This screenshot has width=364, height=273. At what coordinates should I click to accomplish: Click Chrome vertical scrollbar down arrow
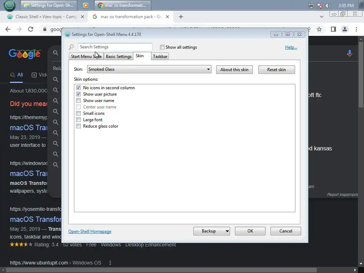pos(361,264)
